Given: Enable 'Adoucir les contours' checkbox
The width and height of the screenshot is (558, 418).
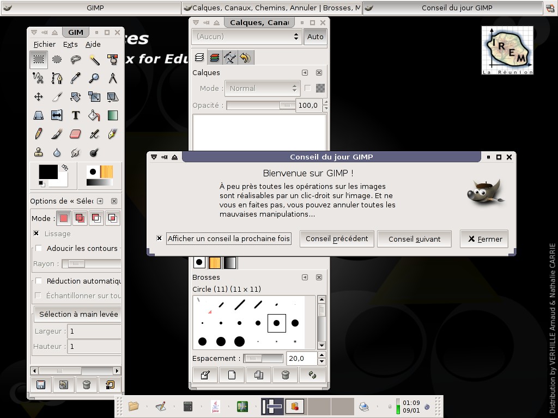Looking at the screenshot, I should point(39,248).
